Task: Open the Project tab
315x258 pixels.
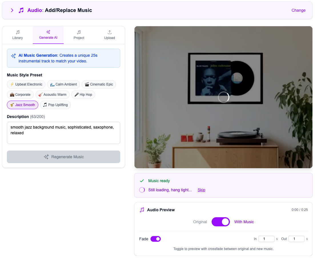Action: click(79, 35)
